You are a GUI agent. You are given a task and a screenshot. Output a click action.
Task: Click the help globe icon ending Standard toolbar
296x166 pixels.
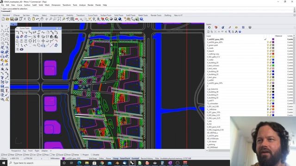pos(142,19)
